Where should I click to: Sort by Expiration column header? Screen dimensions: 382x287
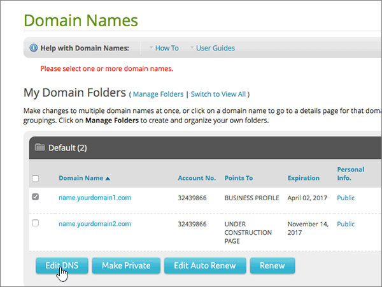(x=303, y=178)
